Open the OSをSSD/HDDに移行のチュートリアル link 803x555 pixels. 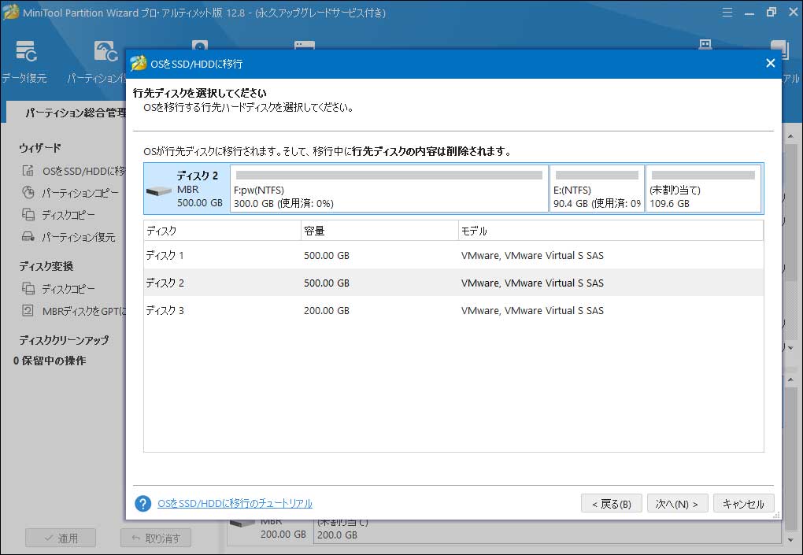click(x=235, y=503)
